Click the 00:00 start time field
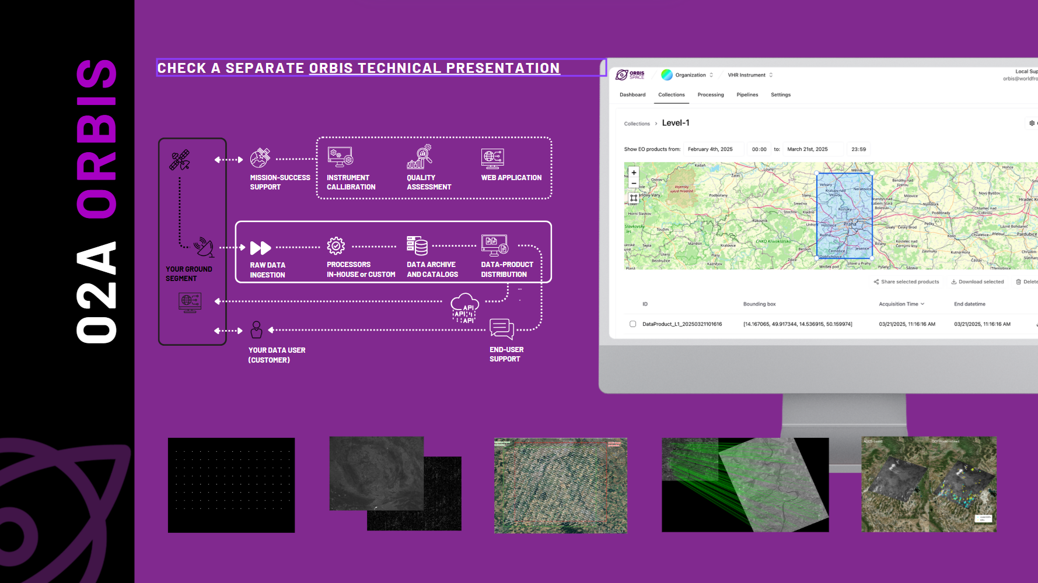 pyautogui.click(x=759, y=149)
